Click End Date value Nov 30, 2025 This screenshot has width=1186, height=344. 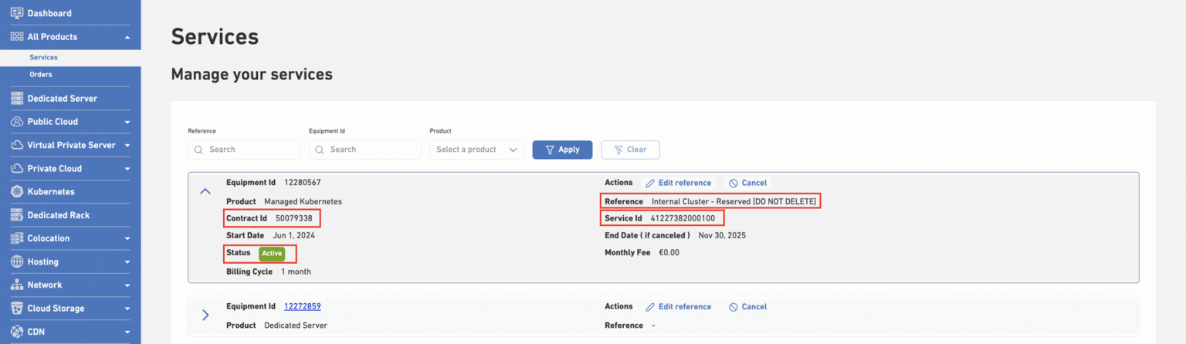pos(722,235)
